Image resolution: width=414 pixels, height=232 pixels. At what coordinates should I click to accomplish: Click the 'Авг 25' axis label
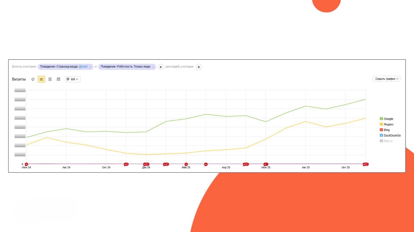[x=306, y=167]
